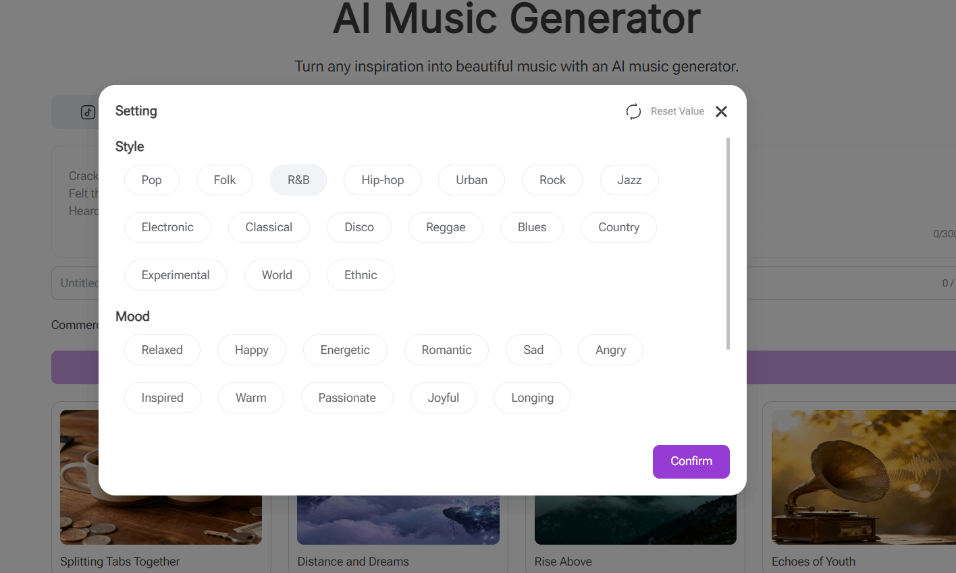
Task: Click the Reset Value refresh icon
Action: coord(633,111)
